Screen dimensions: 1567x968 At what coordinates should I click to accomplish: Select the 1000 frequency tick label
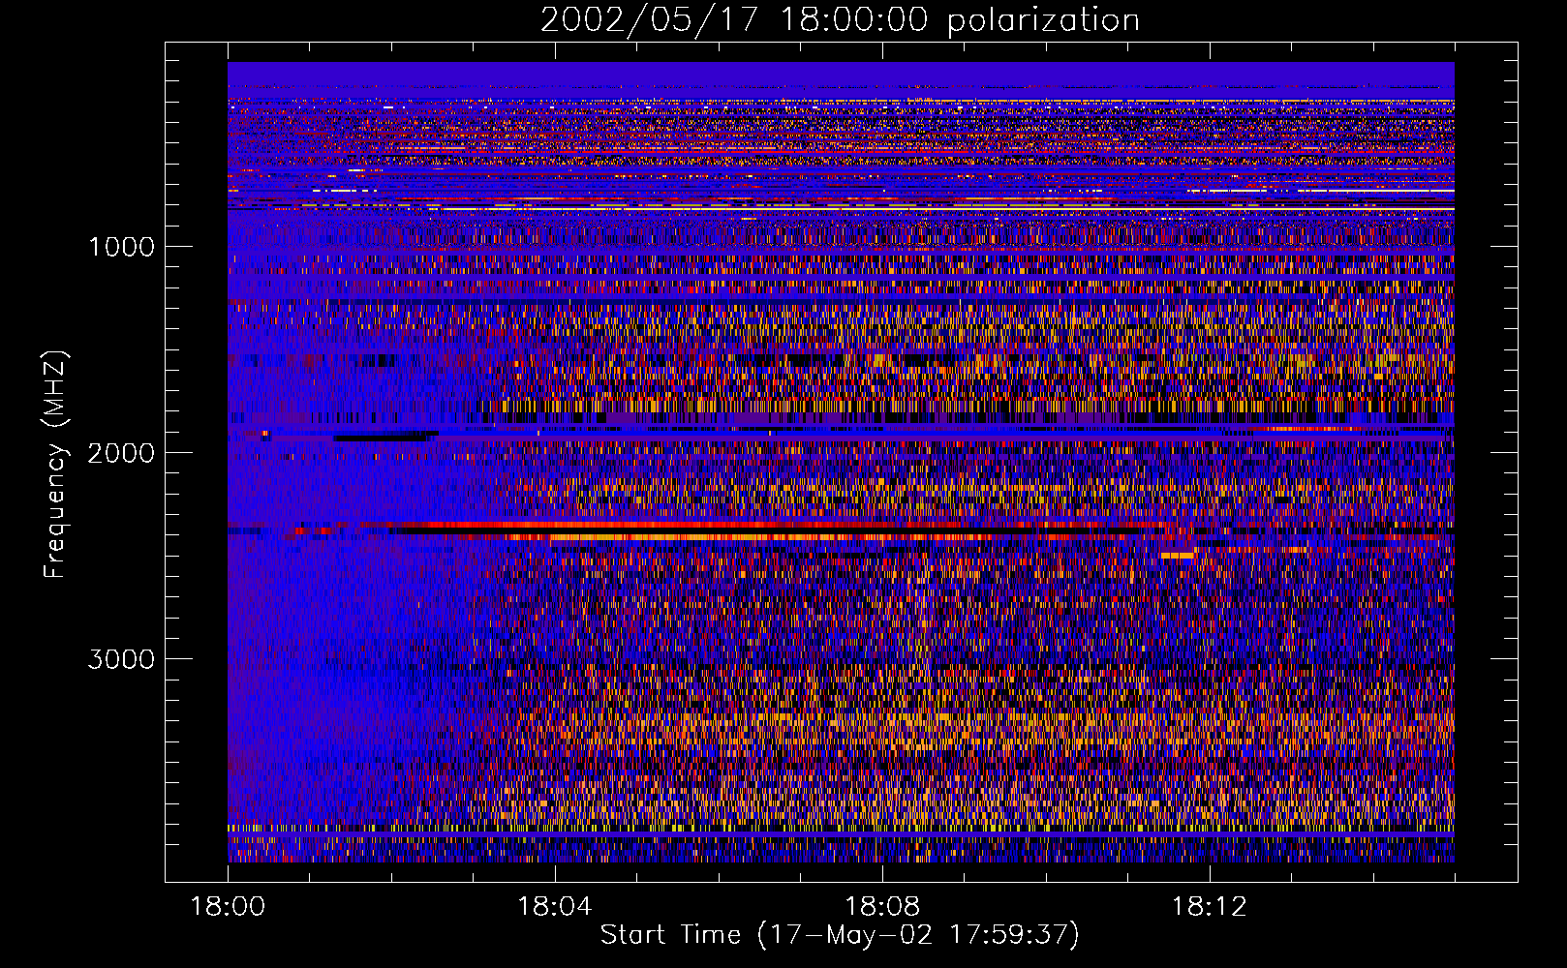(121, 247)
